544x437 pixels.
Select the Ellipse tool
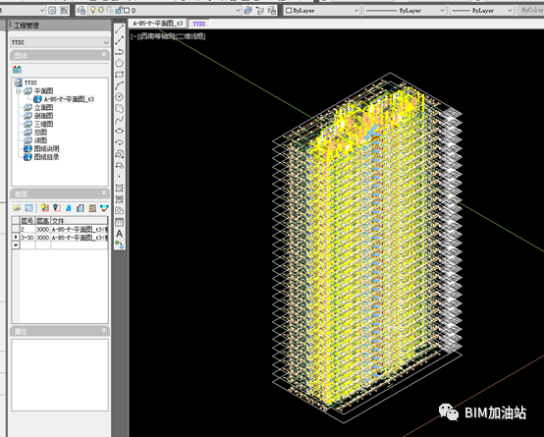pos(120,131)
